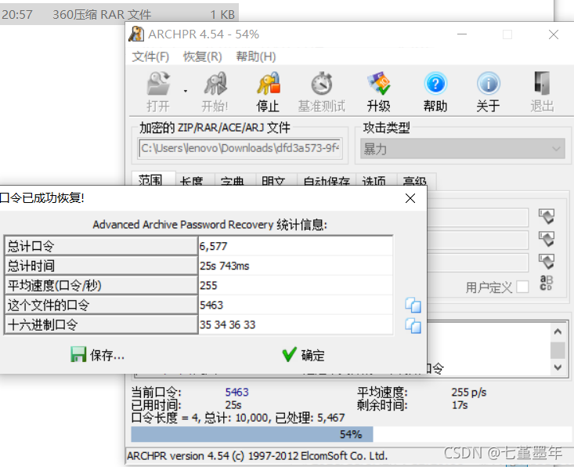
Task: Copy the hex password 35 34 36 33
Action: [x=413, y=325]
